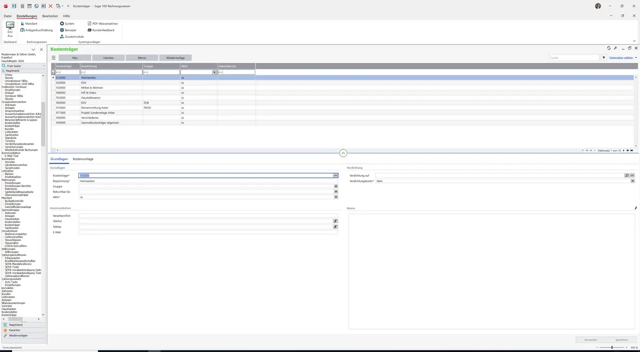Open the Einstellungen ribbon tab

[27, 16]
